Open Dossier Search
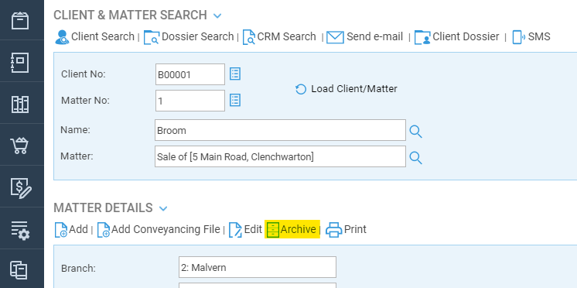This screenshot has height=288, width=577. 189,37
